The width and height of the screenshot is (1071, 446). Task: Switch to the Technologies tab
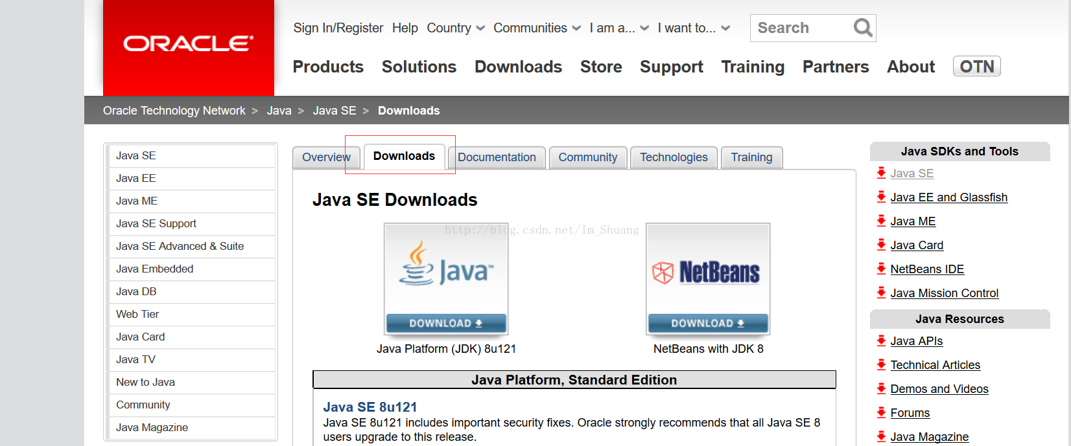(674, 157)
